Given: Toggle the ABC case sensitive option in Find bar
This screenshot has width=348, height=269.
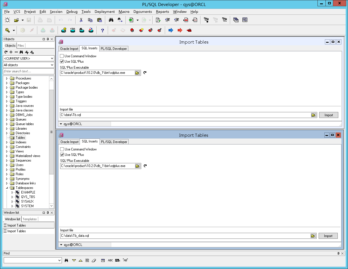Looking at the screenshot, I should click(x=110, y=260).
